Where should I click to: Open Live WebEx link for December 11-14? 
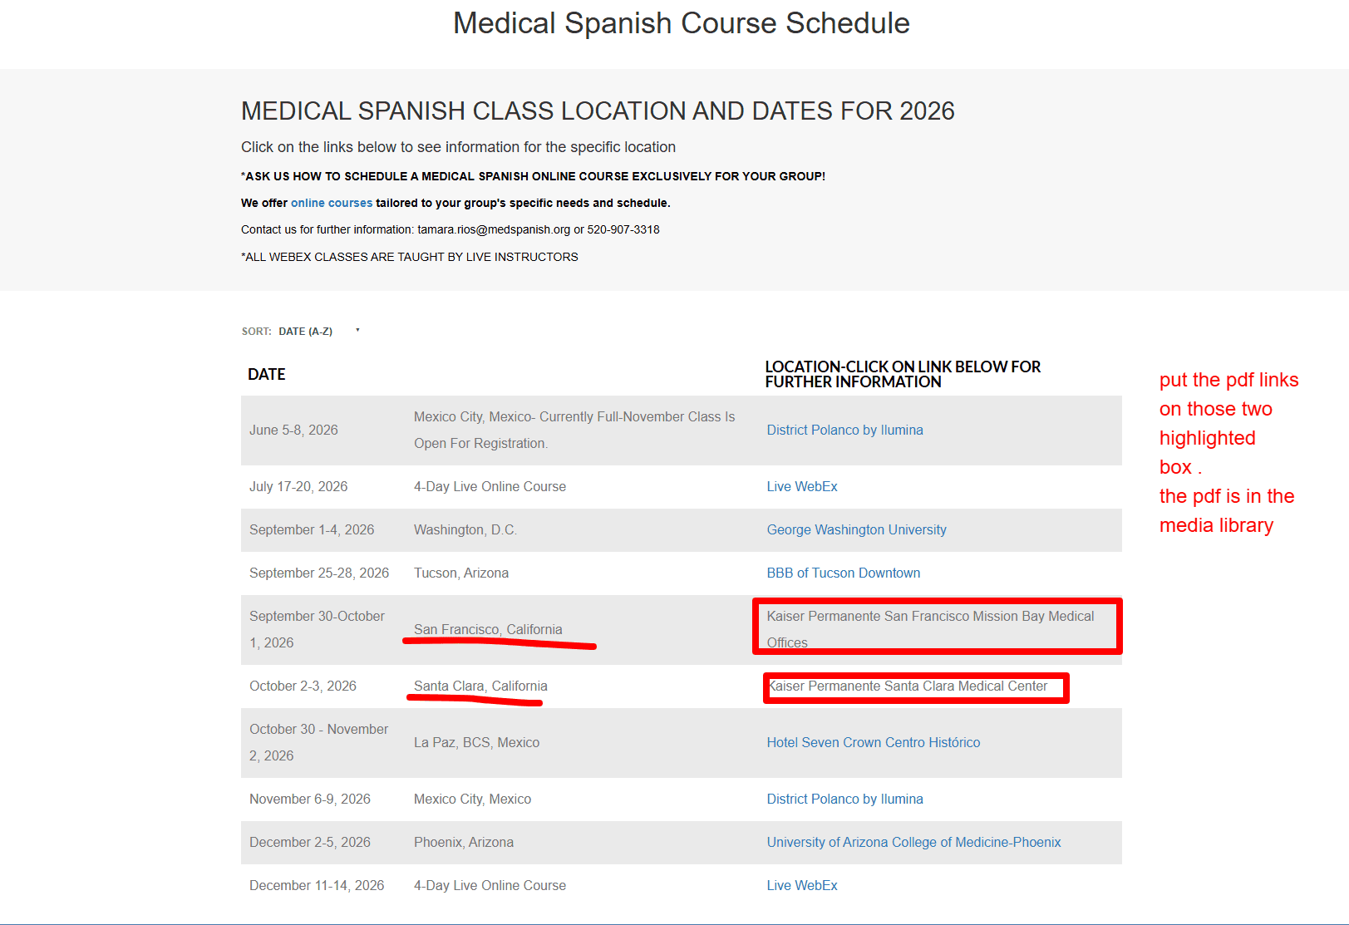click(x=802, y=885)
